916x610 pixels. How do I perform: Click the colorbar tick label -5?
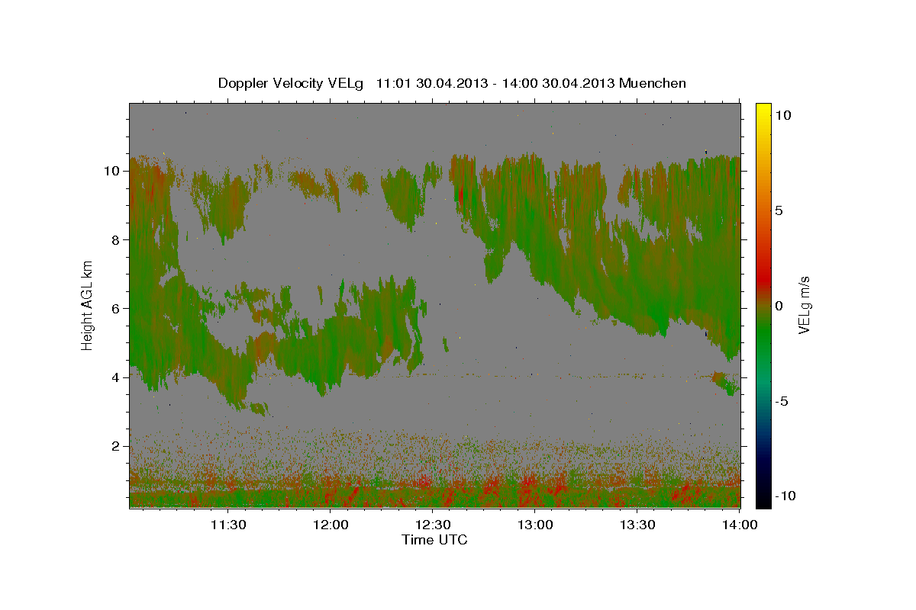(x=782, y=401)
